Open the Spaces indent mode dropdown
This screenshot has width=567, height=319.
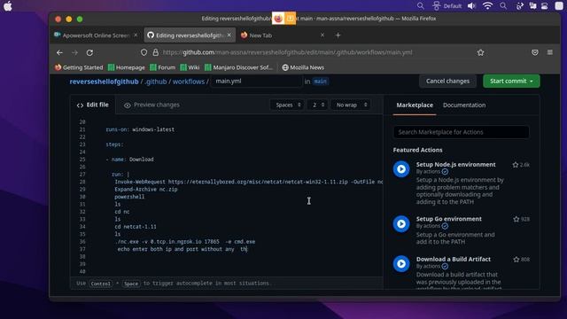pos(287,105)
